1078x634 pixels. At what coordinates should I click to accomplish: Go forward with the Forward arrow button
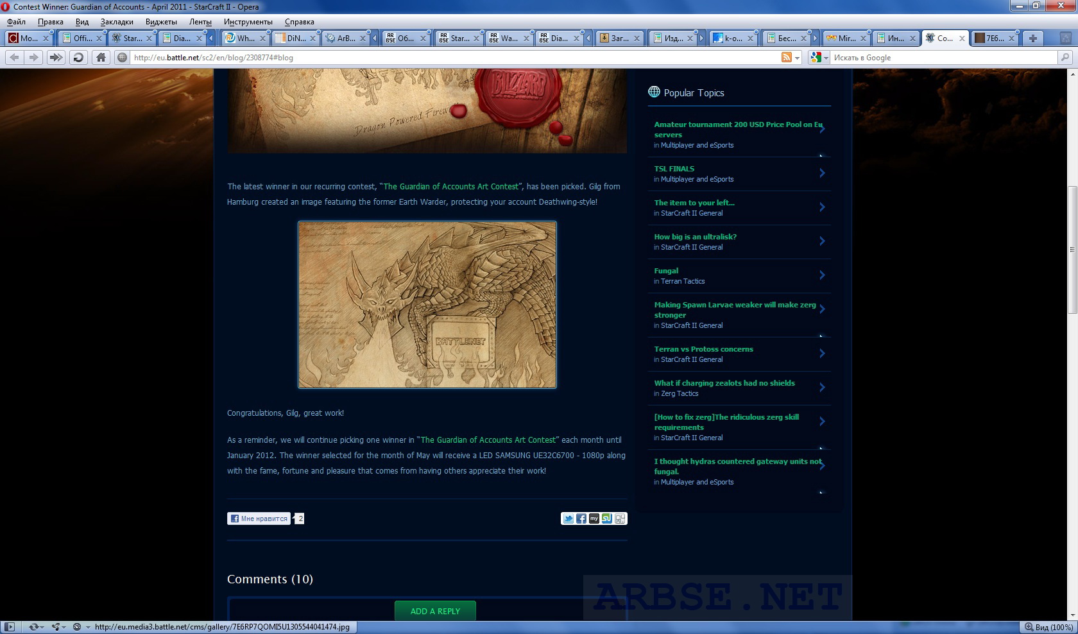point(33,57)
